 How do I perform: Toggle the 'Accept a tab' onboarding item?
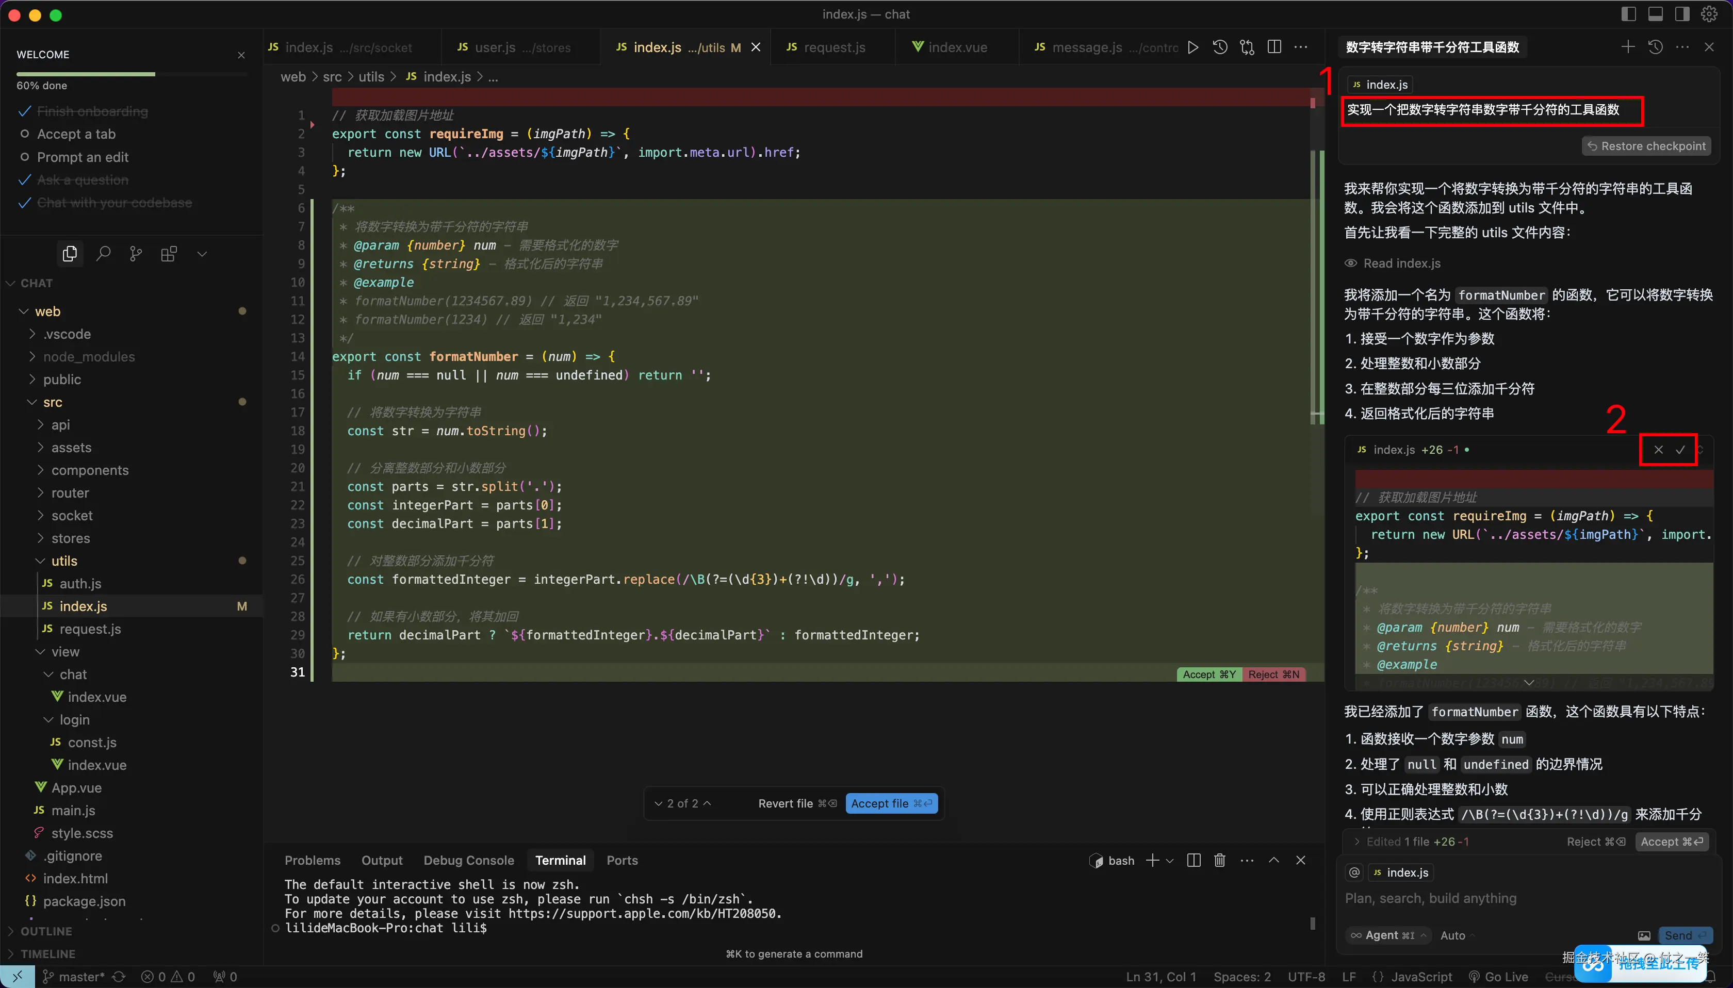click(76, 134)
